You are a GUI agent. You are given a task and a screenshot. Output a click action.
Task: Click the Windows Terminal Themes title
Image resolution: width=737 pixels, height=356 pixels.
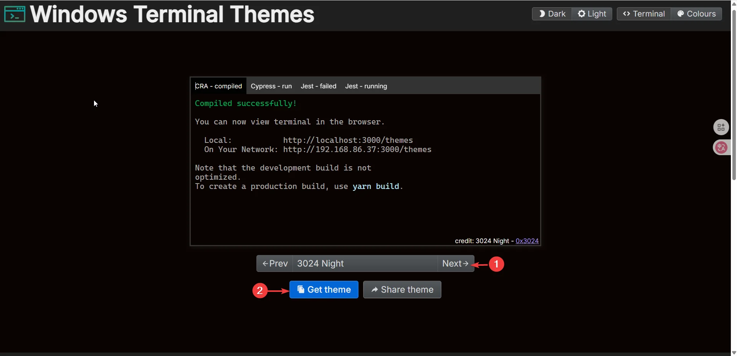click(x=172, y=14)
